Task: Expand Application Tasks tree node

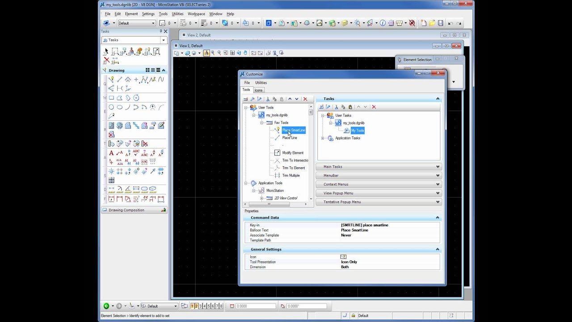Action: point(323,138)
